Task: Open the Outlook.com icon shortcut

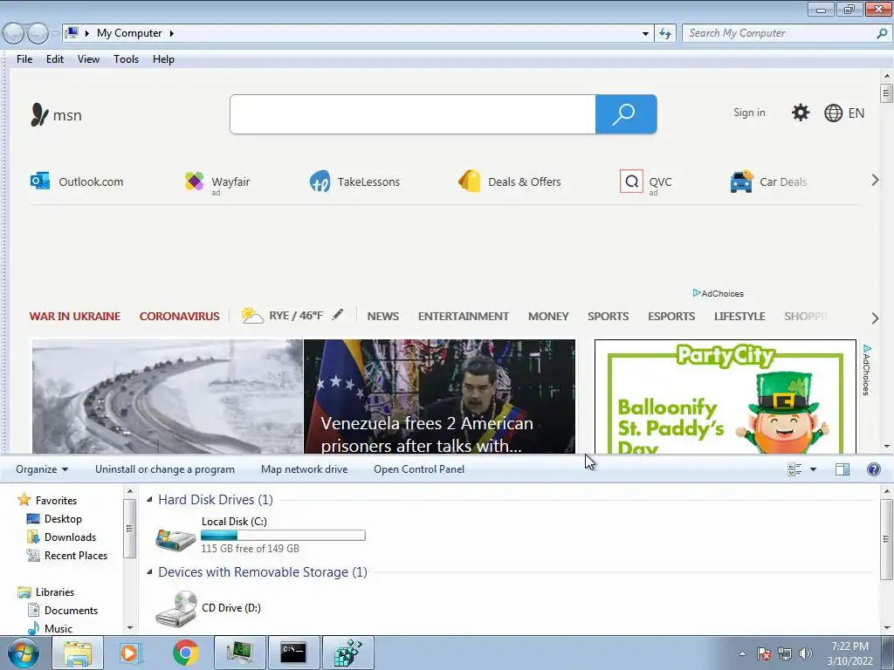Action: (40, 181)
